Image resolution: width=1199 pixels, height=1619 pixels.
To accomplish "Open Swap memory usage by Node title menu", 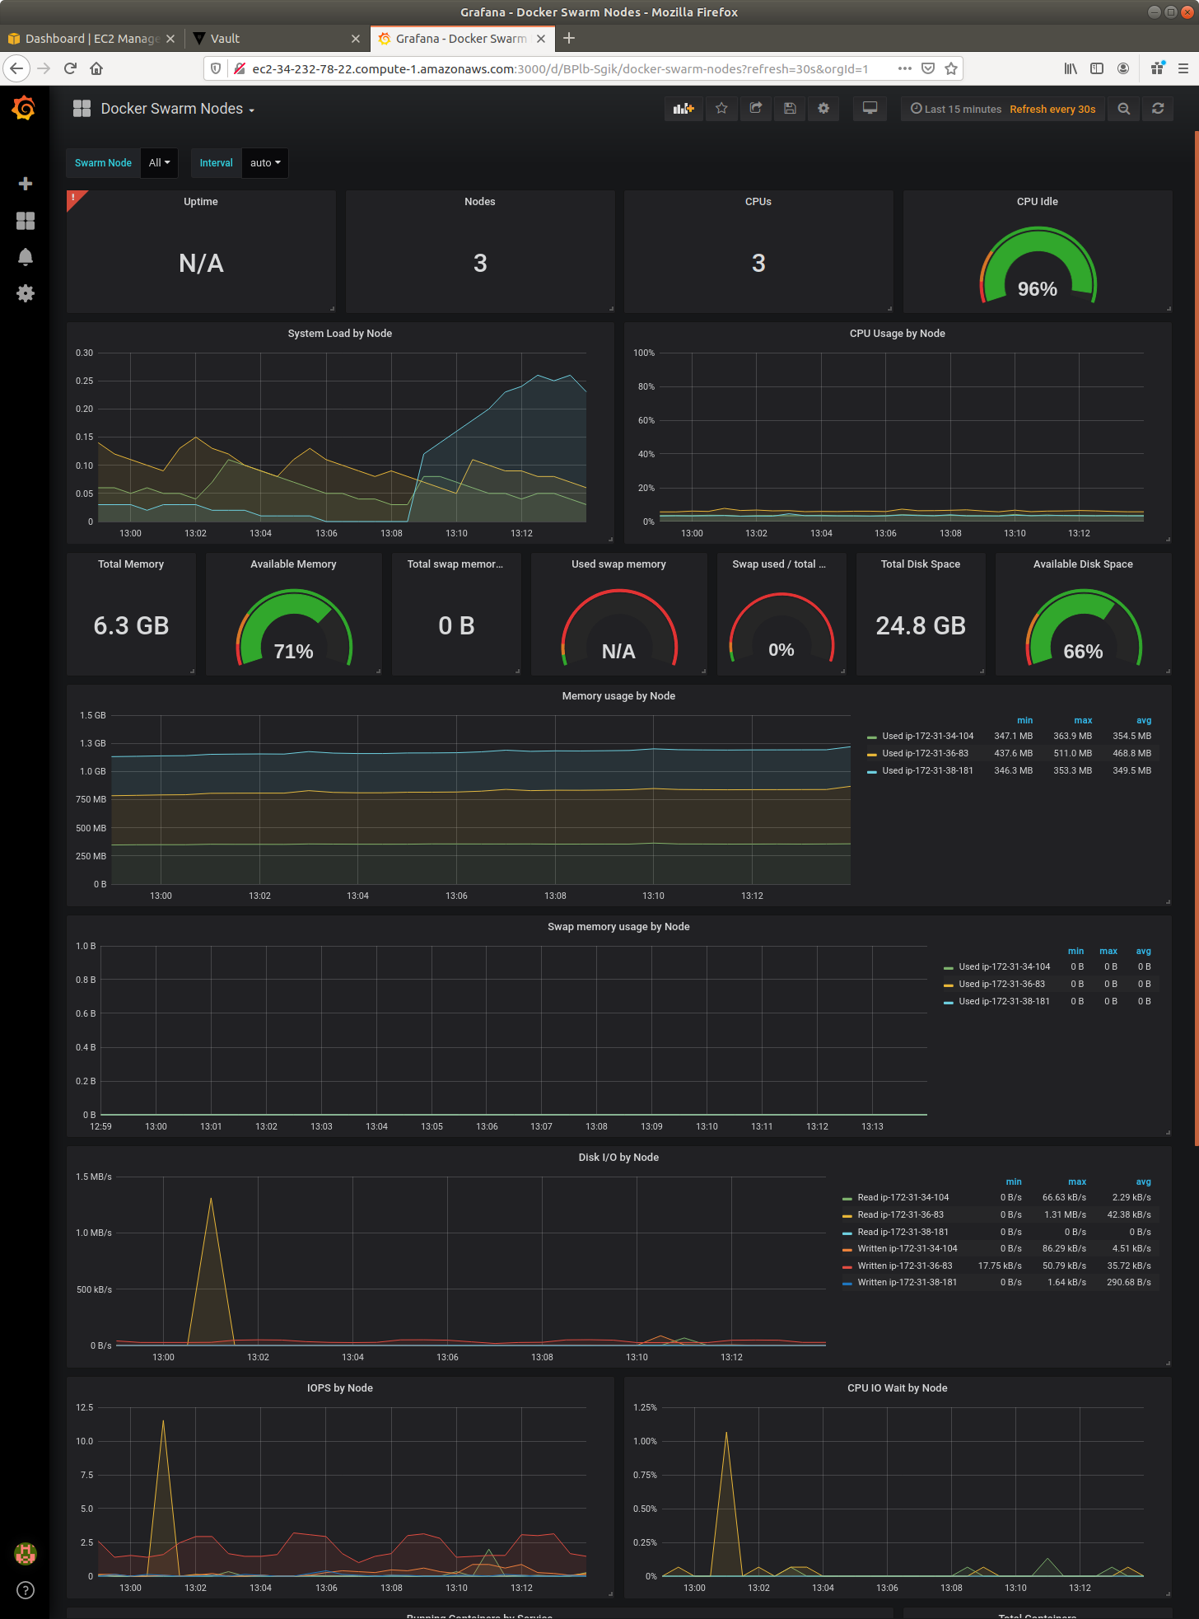I will [618, 927].
